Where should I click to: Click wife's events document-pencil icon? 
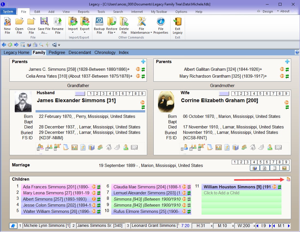227,147
